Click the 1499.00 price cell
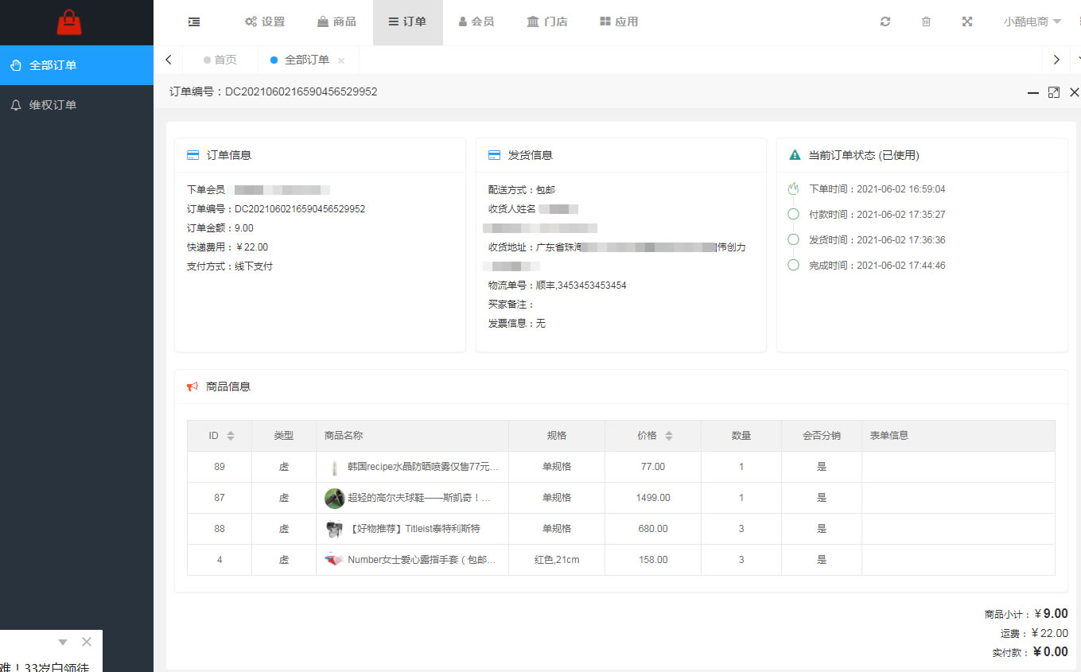 pos(653,498)
